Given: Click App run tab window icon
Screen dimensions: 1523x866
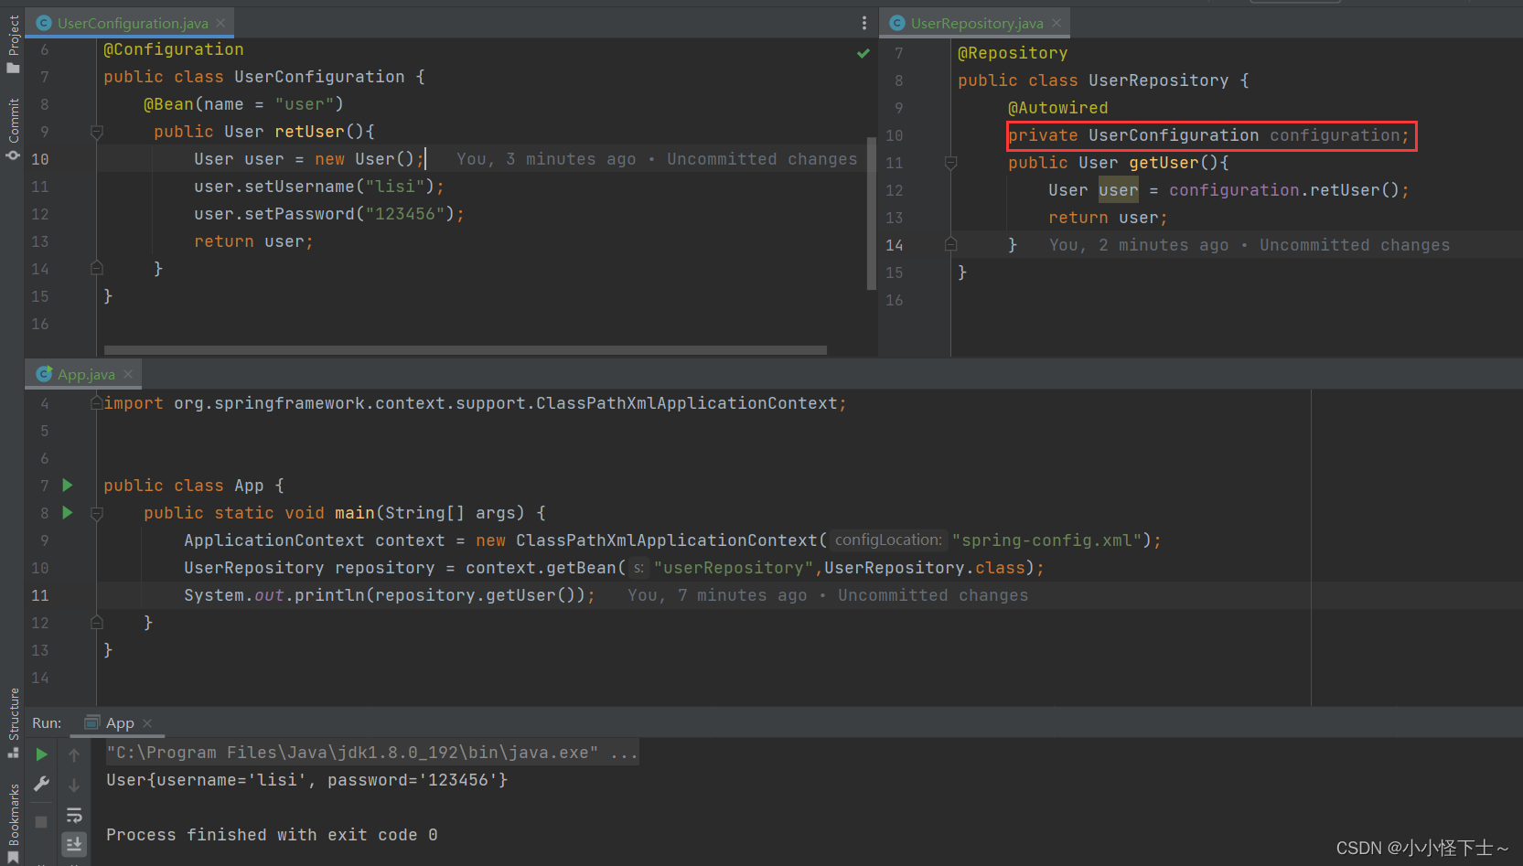Looking at the screenshot, I should tap(91, 722).
